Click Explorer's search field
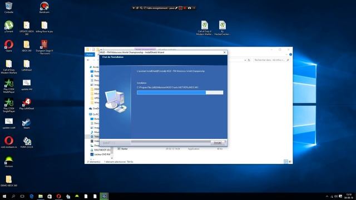 coord(271,60)
